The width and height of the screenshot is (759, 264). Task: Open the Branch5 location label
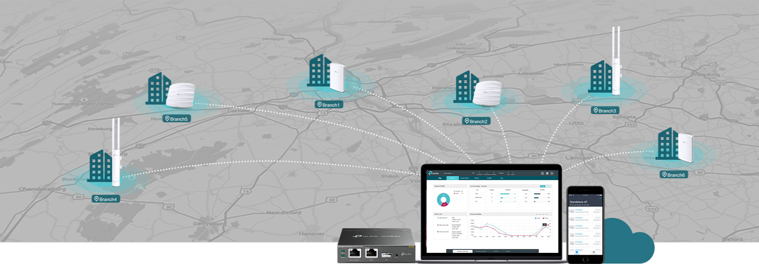point(177,119)
